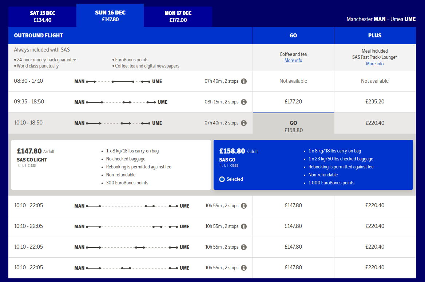Click 'Always included with SAS' heading
The height and width of the screenshot is (282, 425).
(x=42, y=50)
